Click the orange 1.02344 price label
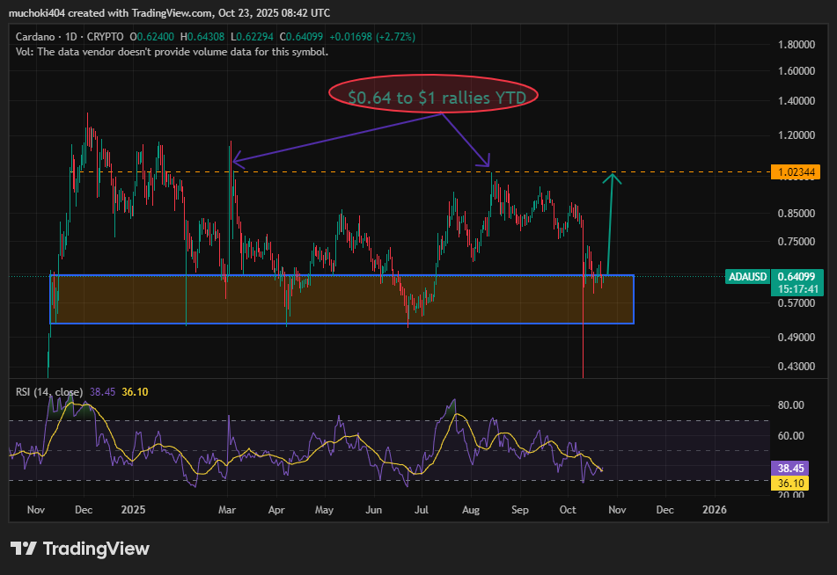The height and width of the screenshot is (575, 837). pyautogui.click(x=798, y=173)
